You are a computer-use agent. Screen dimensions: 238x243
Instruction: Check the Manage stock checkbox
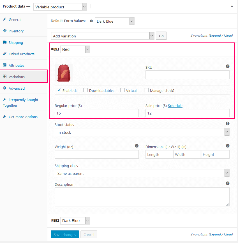tap(146, 90)
